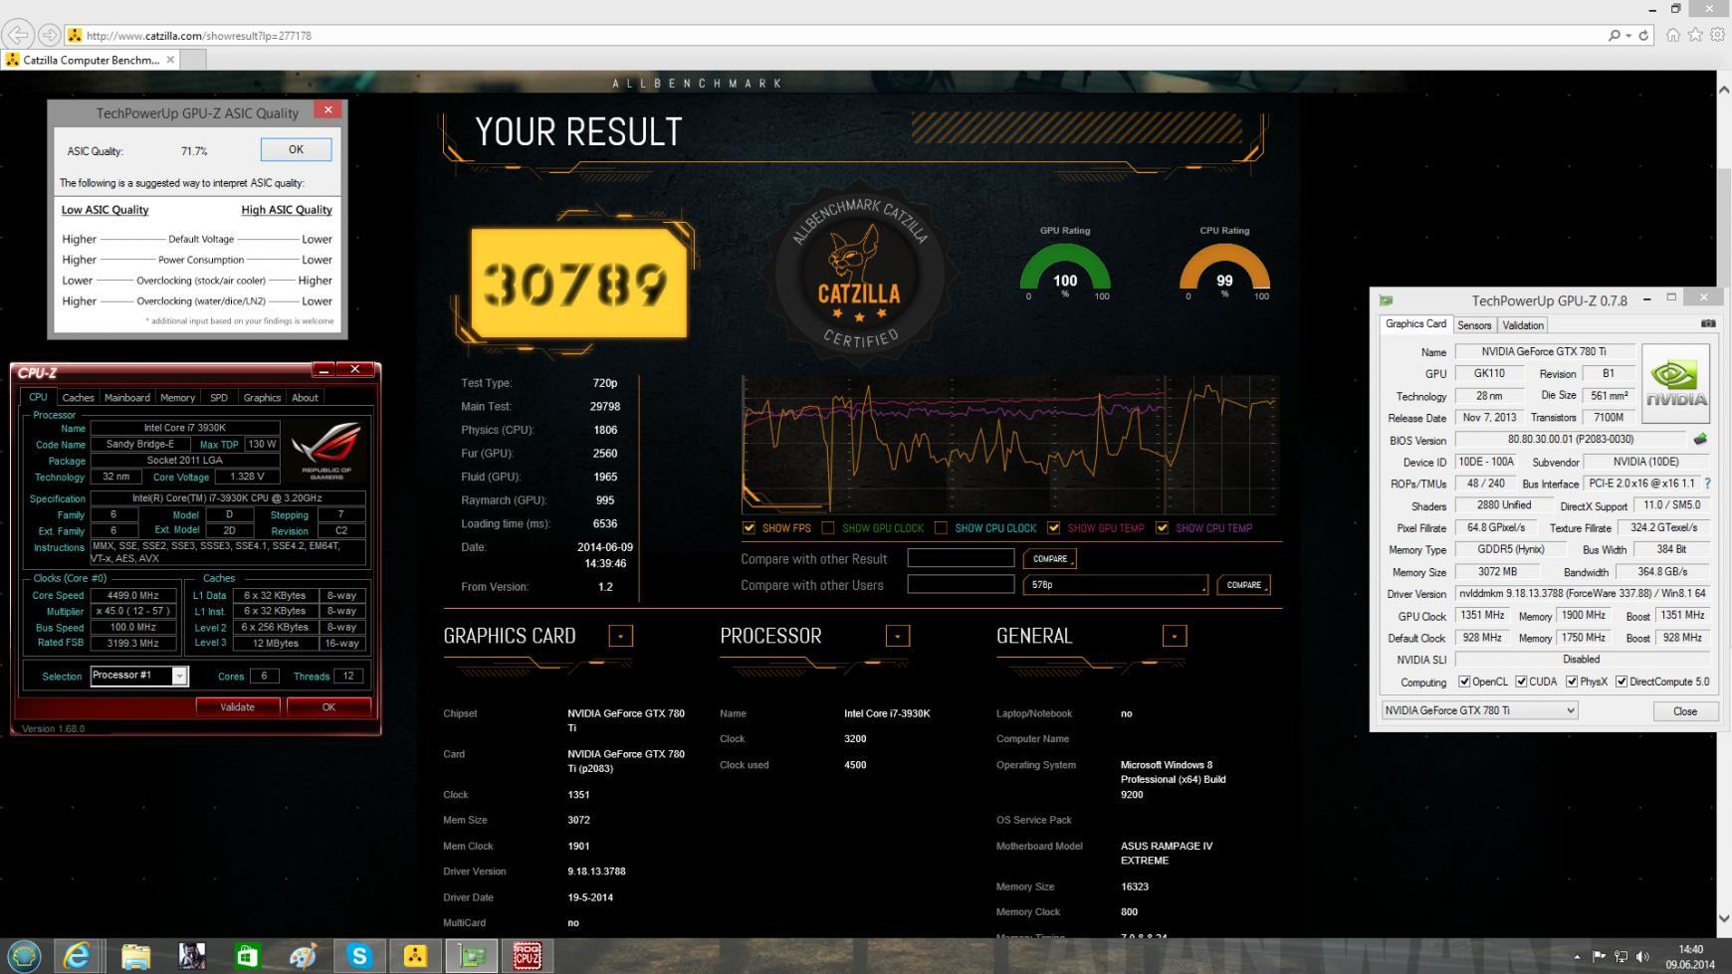Click the browser vertical scrollbar down arrow
Viewport: 1732px width, 974px height.
click(1724, 918)
